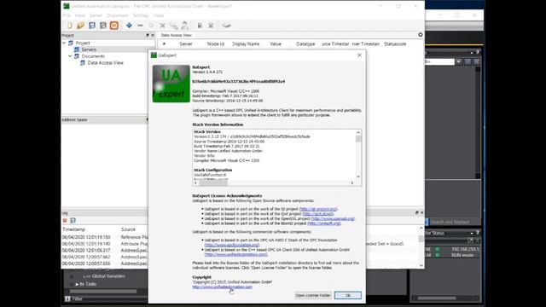546x307 pixels.
Task: Close the Project panel with its X
Action: click(x=153, y=35)
